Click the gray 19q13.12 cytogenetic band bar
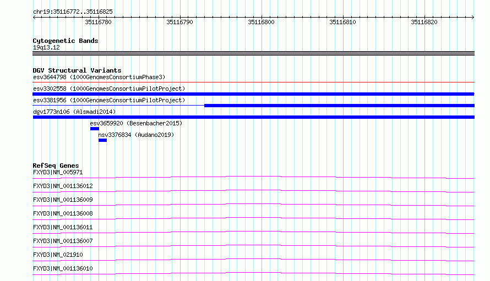 pyautogui.click(x=253, y=53)
